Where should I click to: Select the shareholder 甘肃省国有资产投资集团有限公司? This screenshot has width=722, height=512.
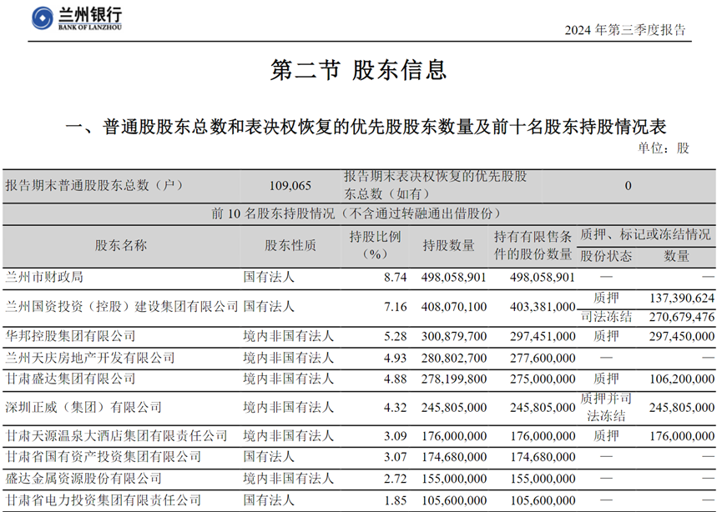104,457
